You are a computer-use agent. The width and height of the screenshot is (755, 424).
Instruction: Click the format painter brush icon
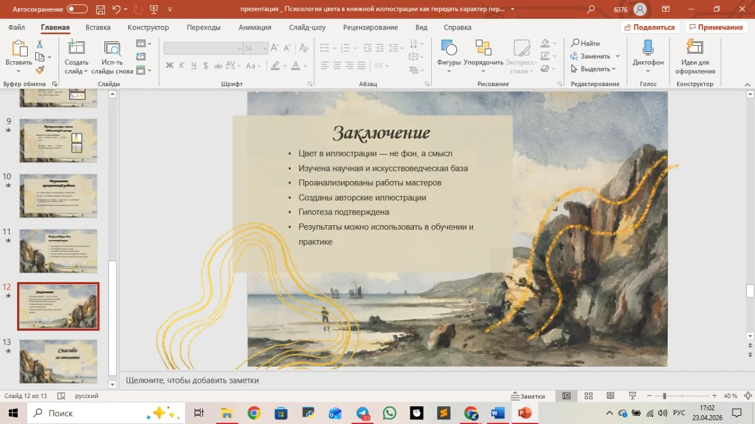[x=40, y=70]
